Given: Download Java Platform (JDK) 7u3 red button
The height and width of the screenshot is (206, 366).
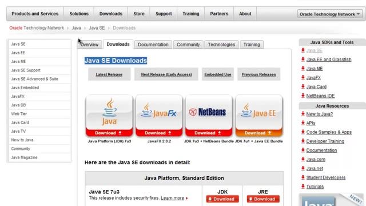Looking at the screenshot, I should (109, 133).
